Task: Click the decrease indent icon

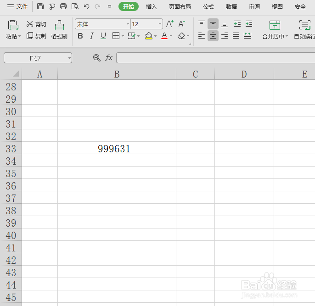Action: click(237, 24)
